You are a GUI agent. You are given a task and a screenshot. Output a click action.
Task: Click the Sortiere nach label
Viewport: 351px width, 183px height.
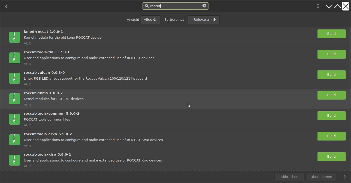[175, 20]
